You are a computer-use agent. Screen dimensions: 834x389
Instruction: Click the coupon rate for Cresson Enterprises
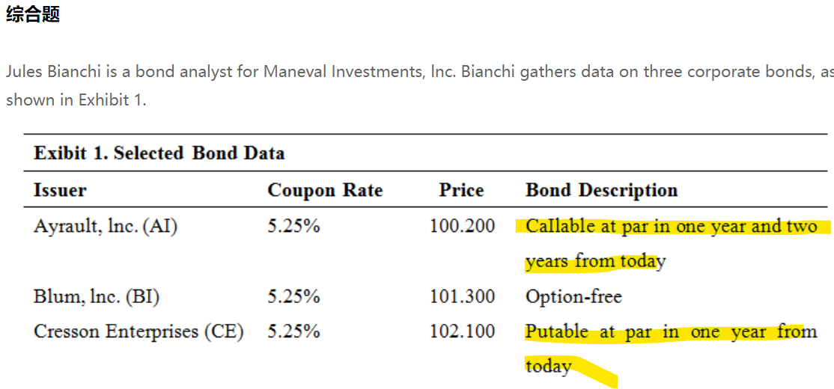pyautogui.click(x=293, y=331)
